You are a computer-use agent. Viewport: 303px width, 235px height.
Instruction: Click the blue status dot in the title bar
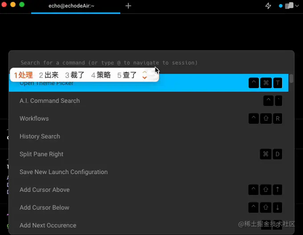(281, 6)
